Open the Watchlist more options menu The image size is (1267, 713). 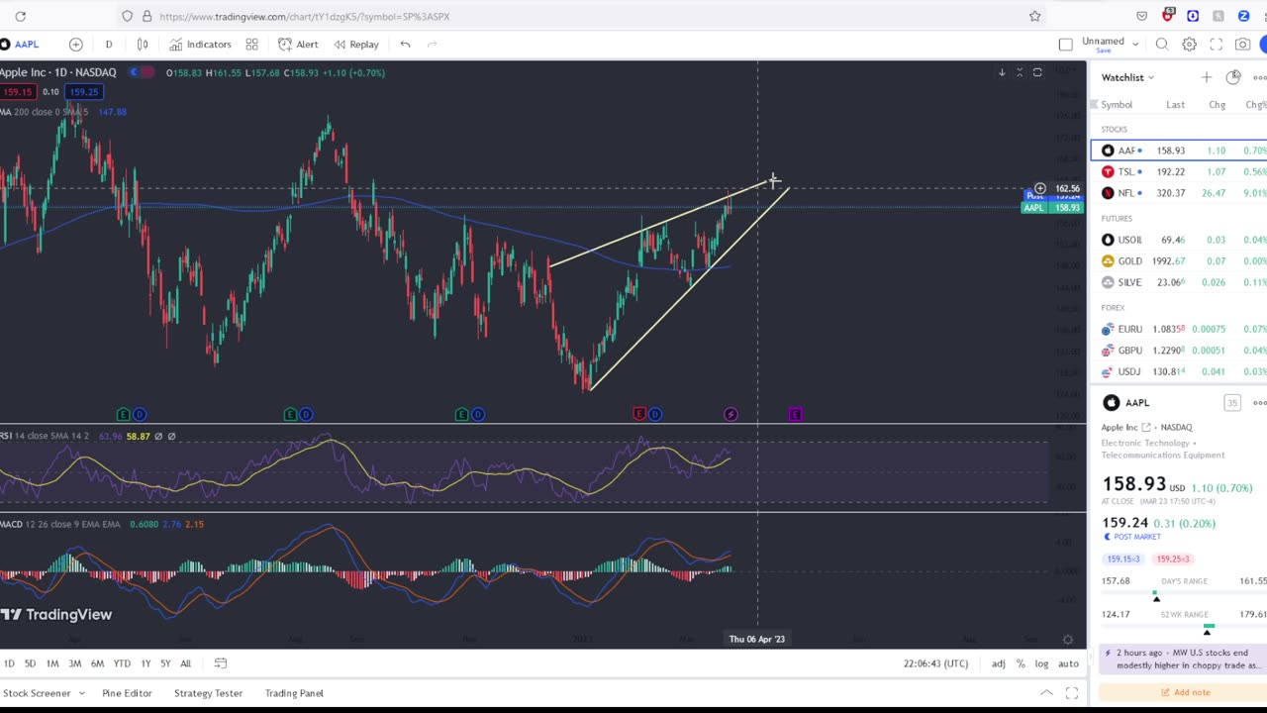(x=1259, y=77)
